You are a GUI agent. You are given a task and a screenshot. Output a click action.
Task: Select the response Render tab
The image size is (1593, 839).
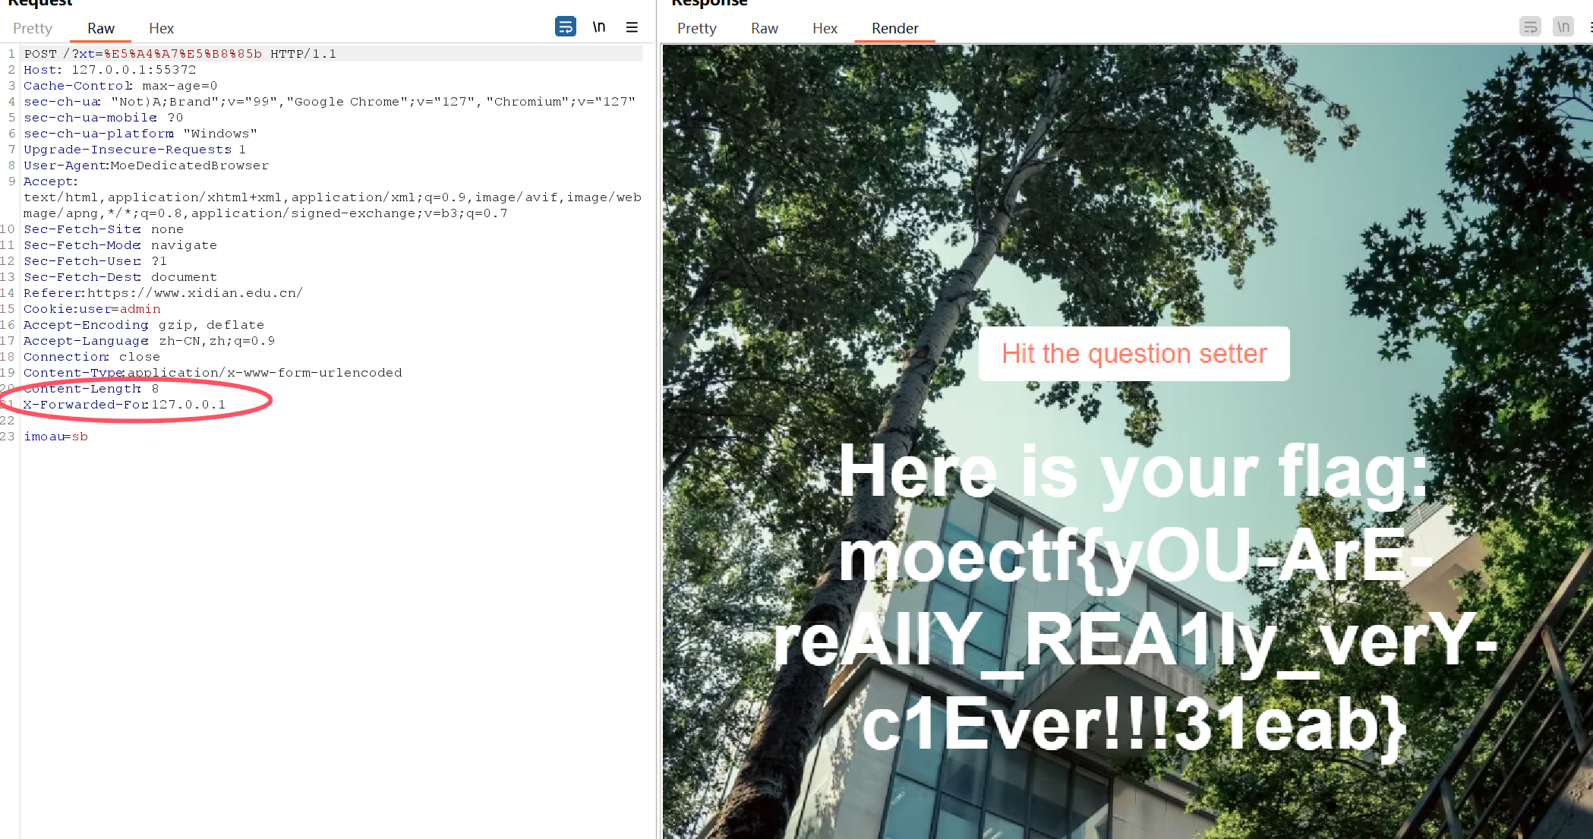point(894,29)
